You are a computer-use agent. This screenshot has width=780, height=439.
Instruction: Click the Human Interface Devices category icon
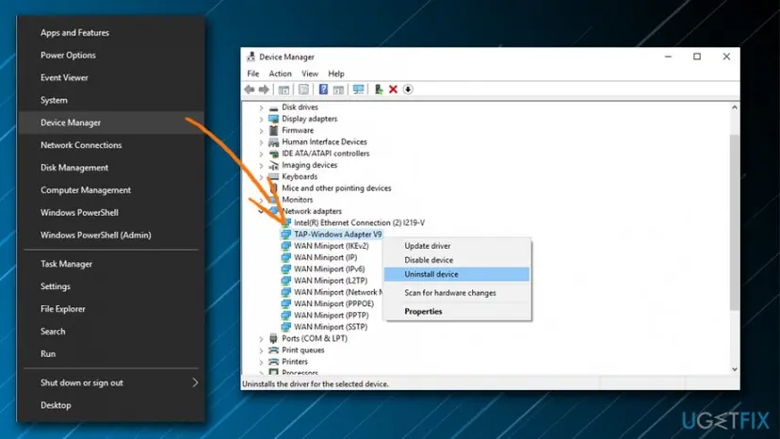pos(273,142)
